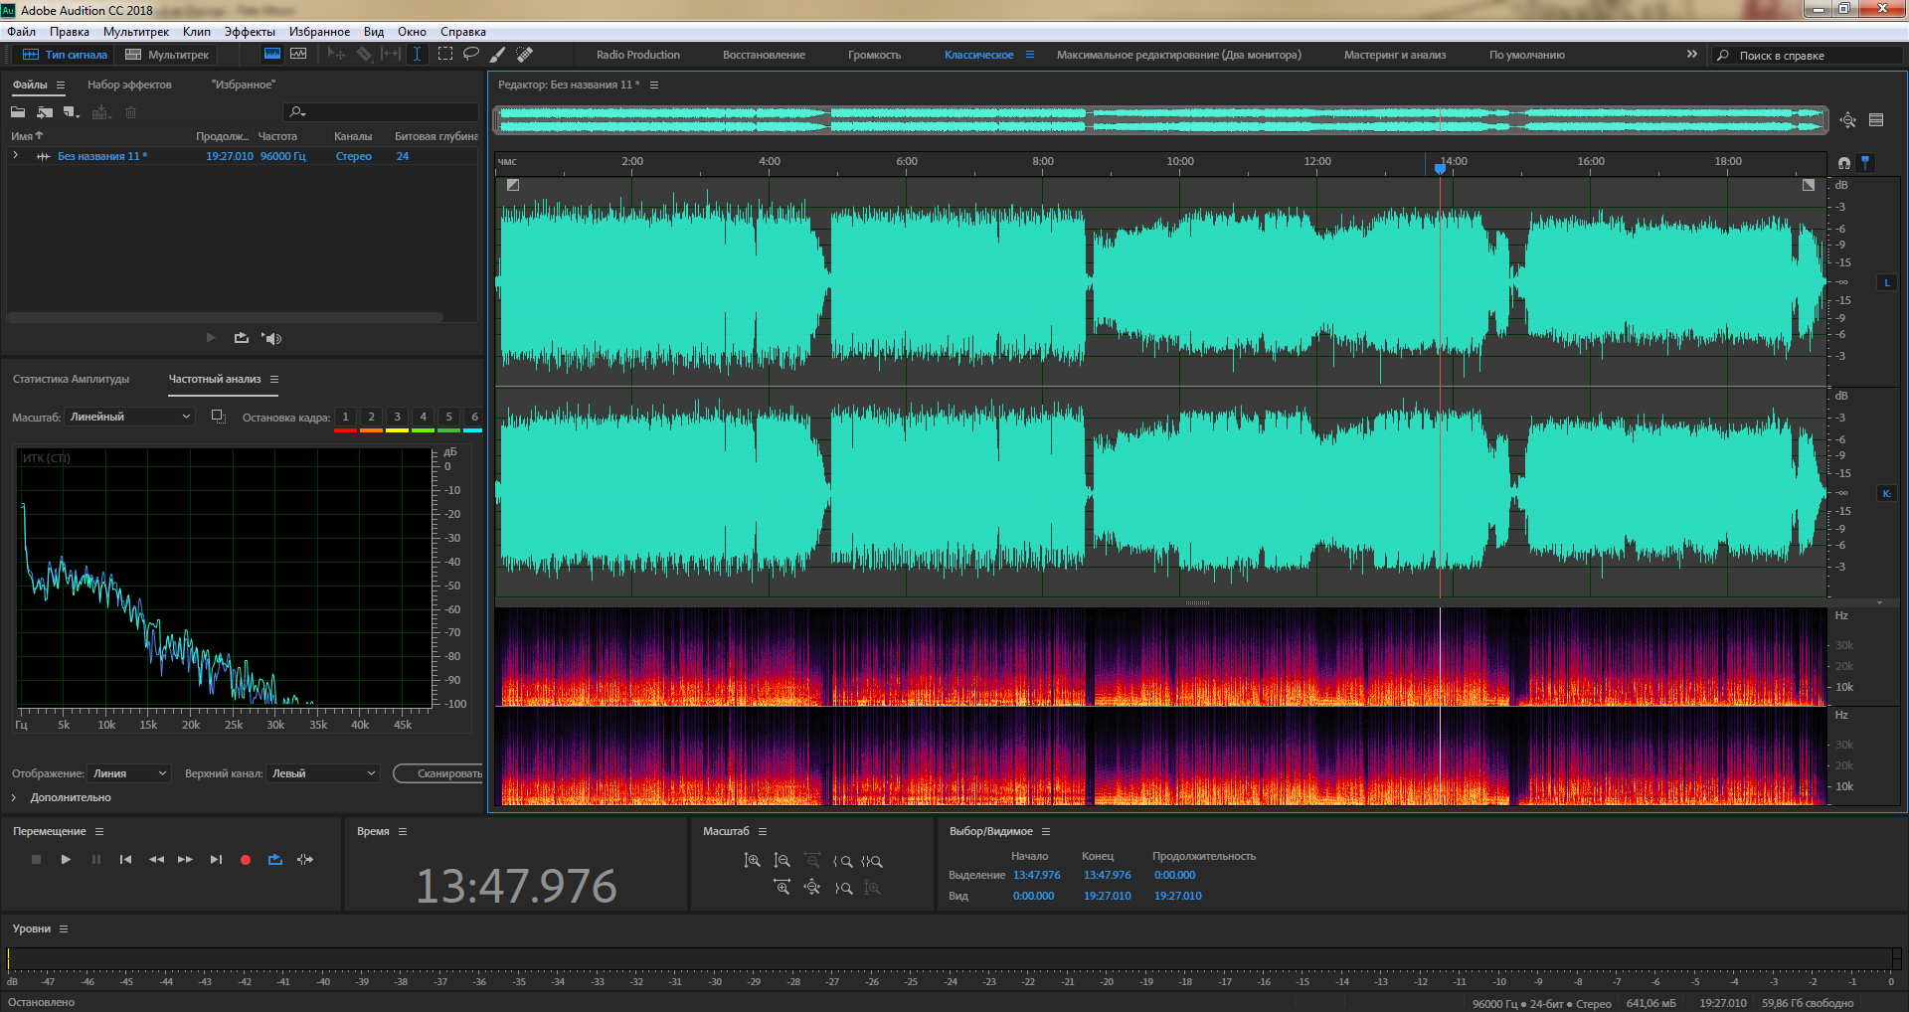Toggle left channel L enable button

[x=1886, y=283]
